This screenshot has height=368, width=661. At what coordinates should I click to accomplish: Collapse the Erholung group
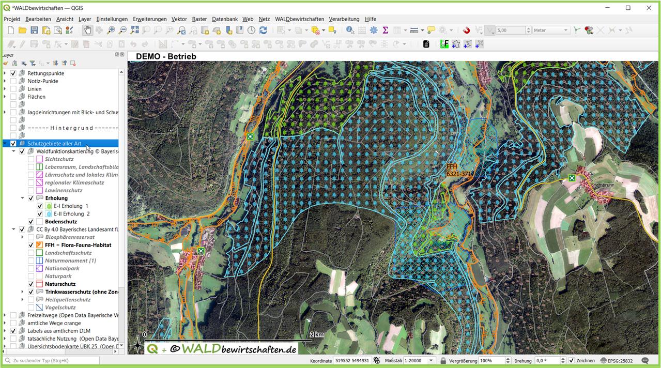(22, 198)
